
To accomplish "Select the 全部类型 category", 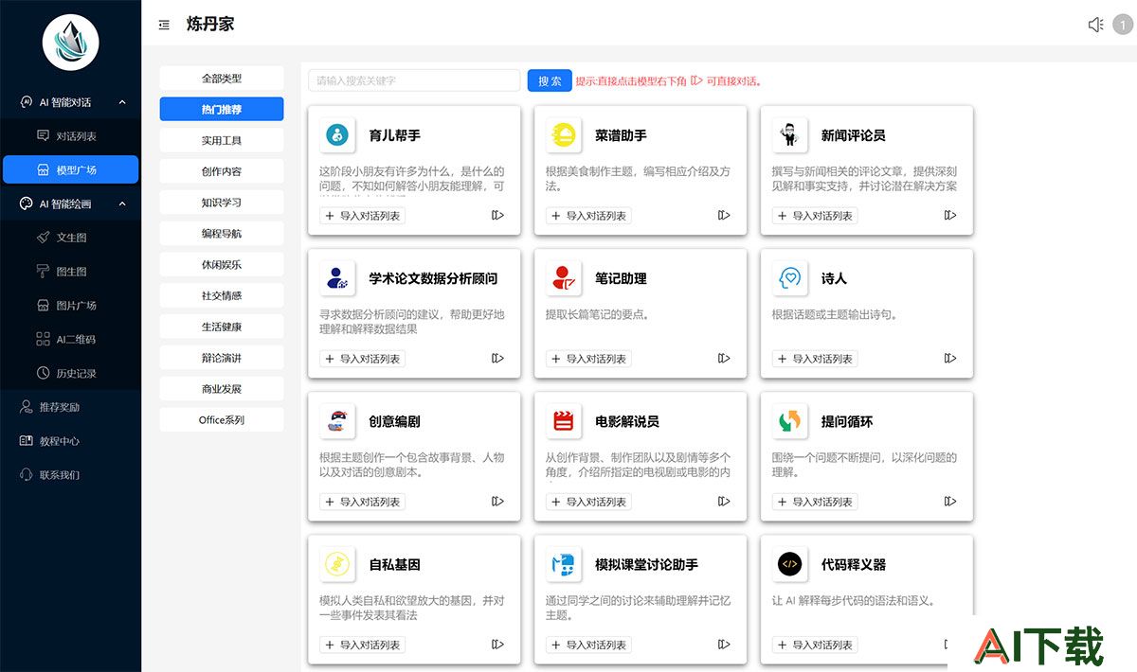I will pyautogui.click(x=222, y=78).
